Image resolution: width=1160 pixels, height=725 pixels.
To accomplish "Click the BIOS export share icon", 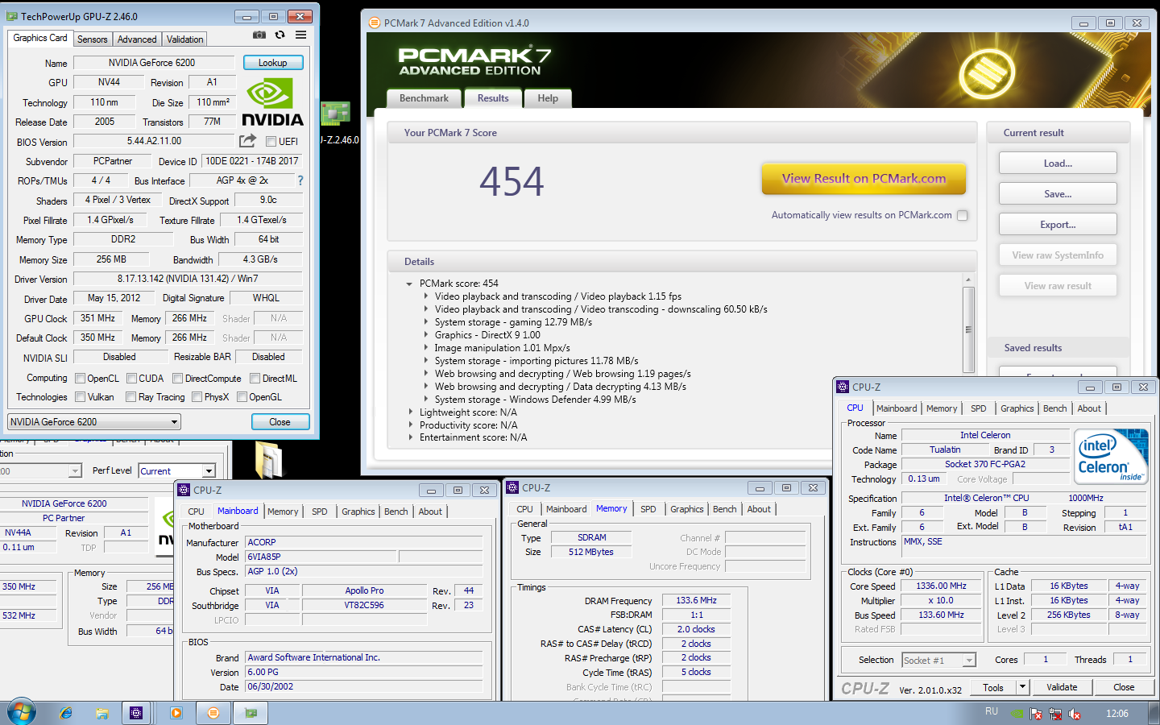I will pyautogui.click(x=247, y=141).
